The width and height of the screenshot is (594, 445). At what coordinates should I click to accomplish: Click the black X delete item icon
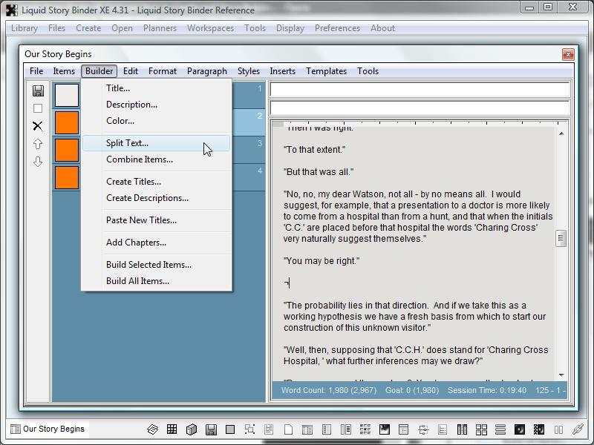tap(38, 126)
